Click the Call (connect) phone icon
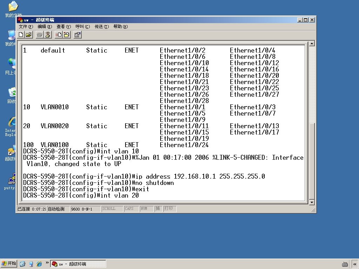The height and width of the screenshot is (269, 359). pyautogui.click(x=40, y=35)
